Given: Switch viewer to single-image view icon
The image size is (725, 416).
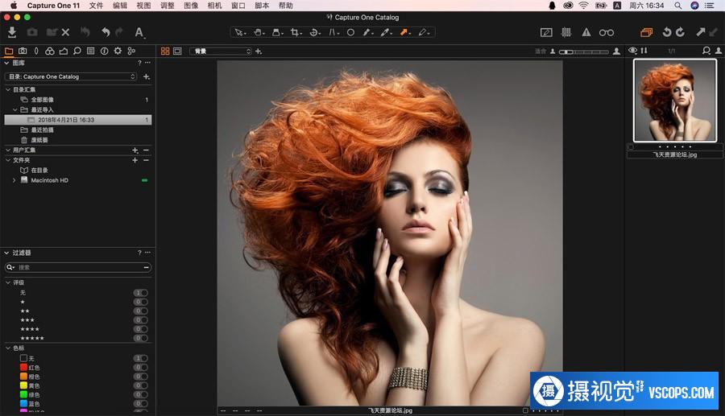Looking at the screenshot, I should click(177, 51).
